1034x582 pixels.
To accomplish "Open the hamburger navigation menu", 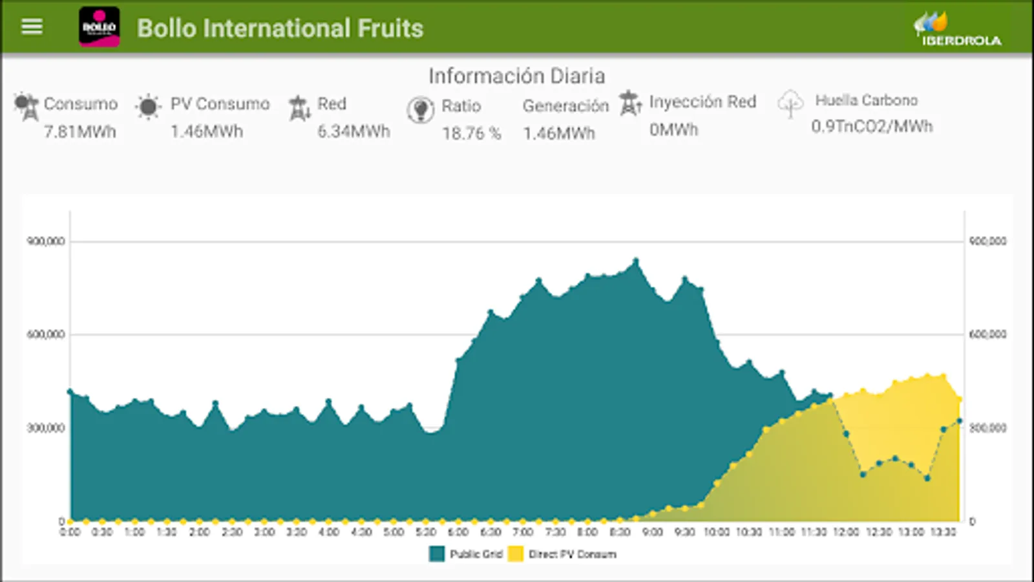I will click(x=32, y=27).
